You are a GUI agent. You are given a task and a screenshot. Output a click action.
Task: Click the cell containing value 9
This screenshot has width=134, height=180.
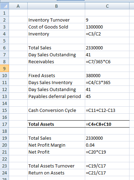point(107,20)
